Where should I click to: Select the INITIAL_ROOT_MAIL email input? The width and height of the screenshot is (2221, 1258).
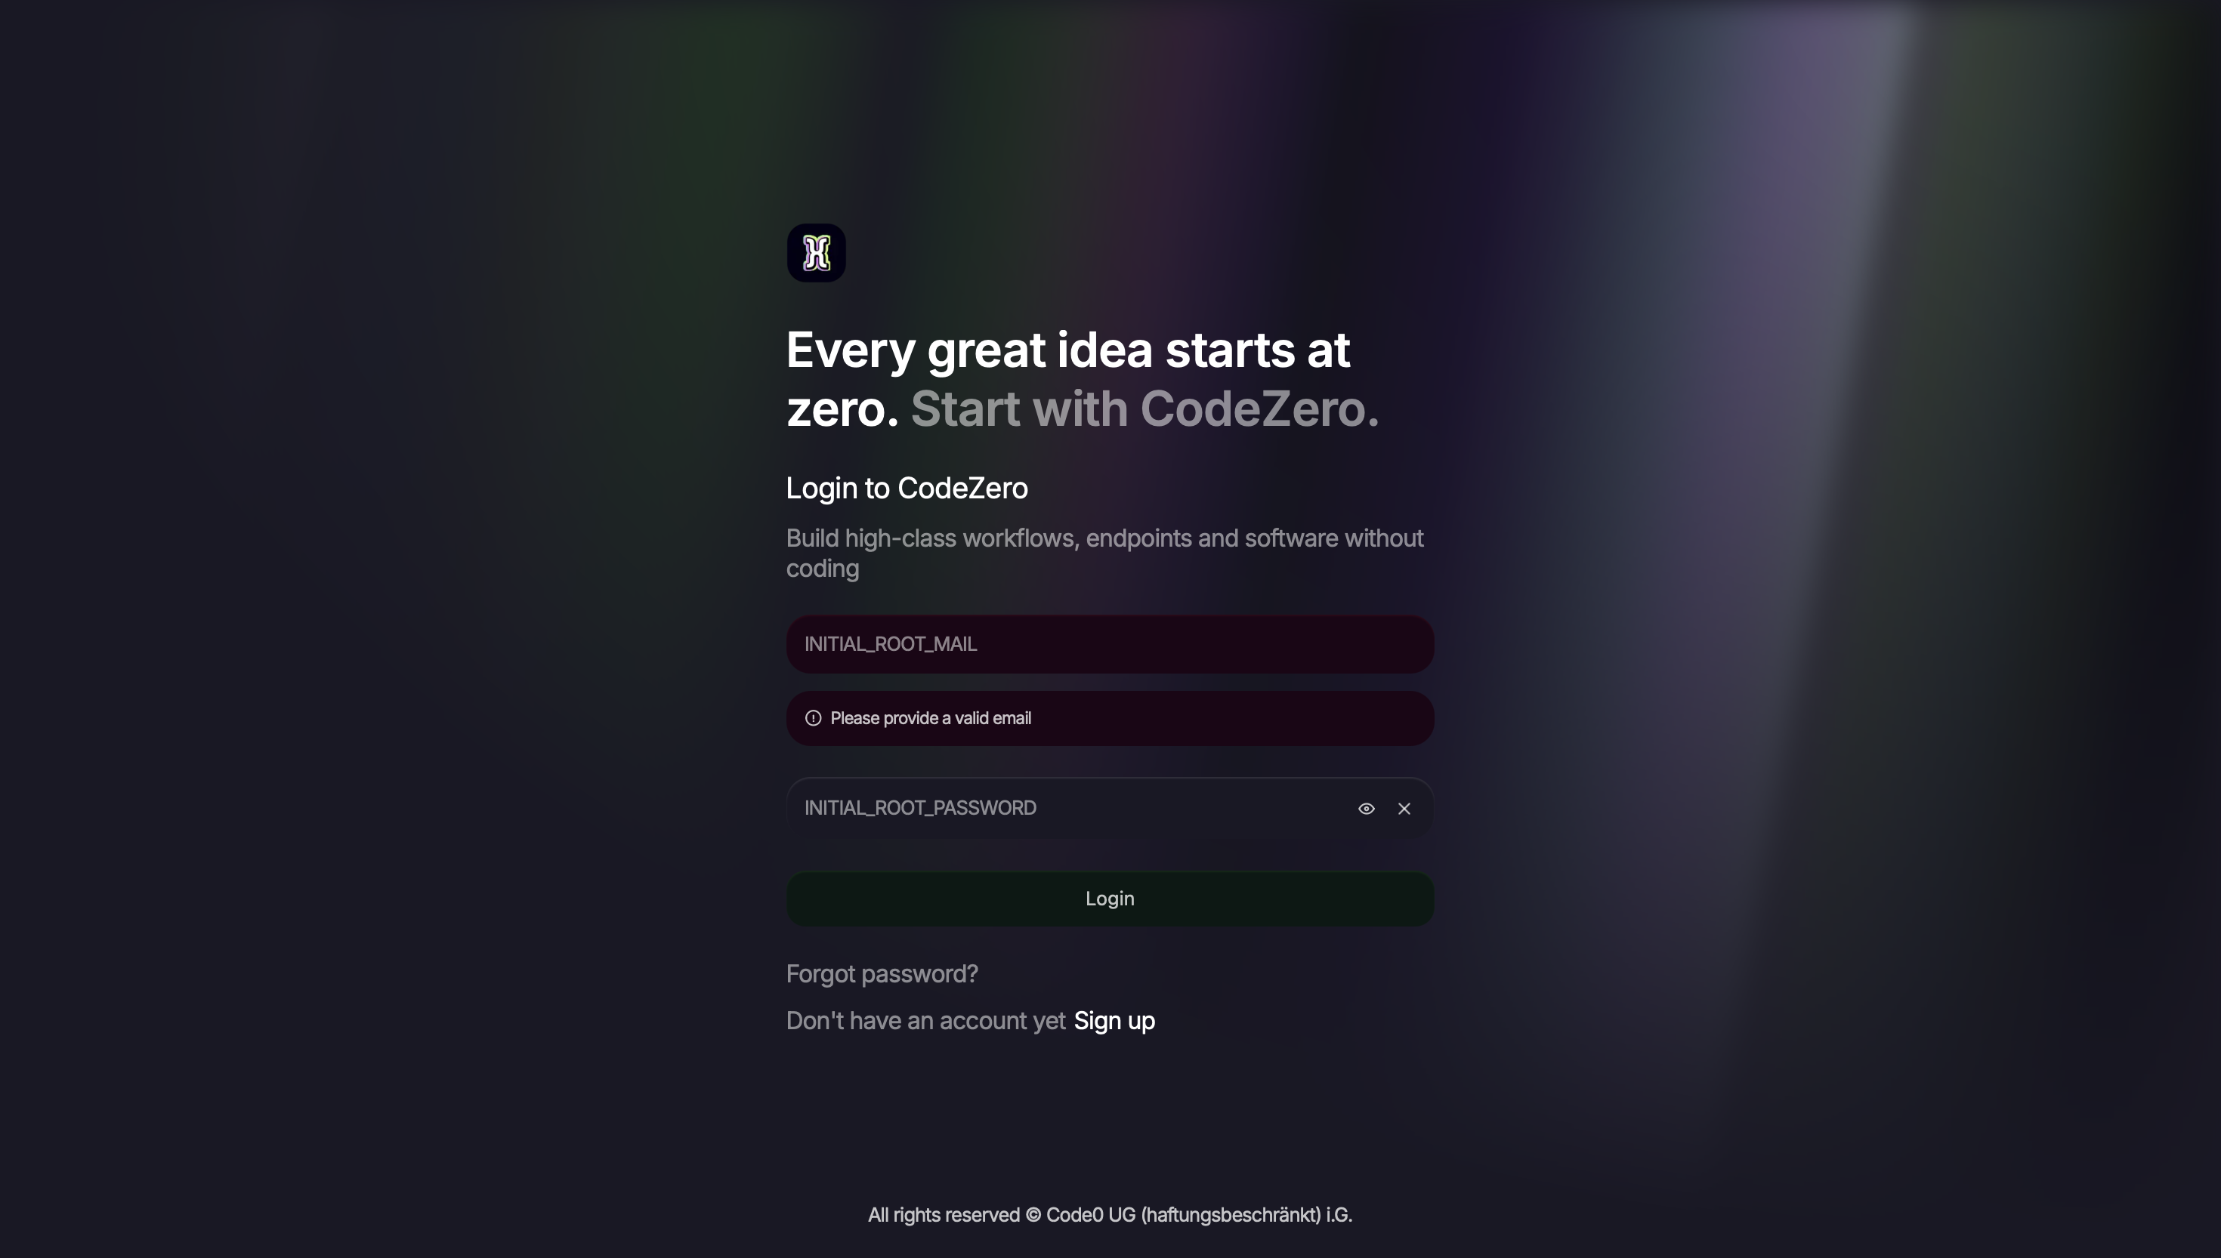[x=1109, y=643]
